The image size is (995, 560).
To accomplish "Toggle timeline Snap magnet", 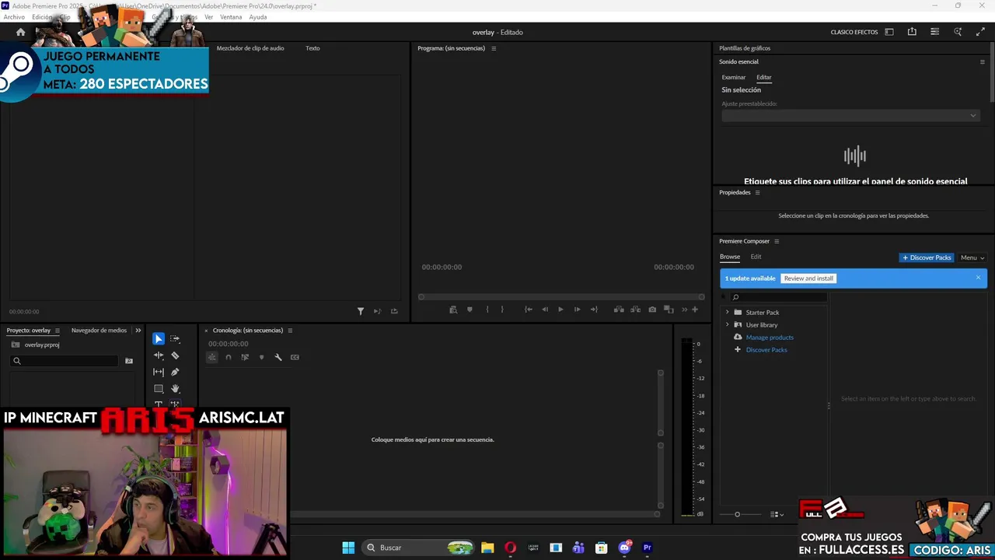I will pos(229,357).
